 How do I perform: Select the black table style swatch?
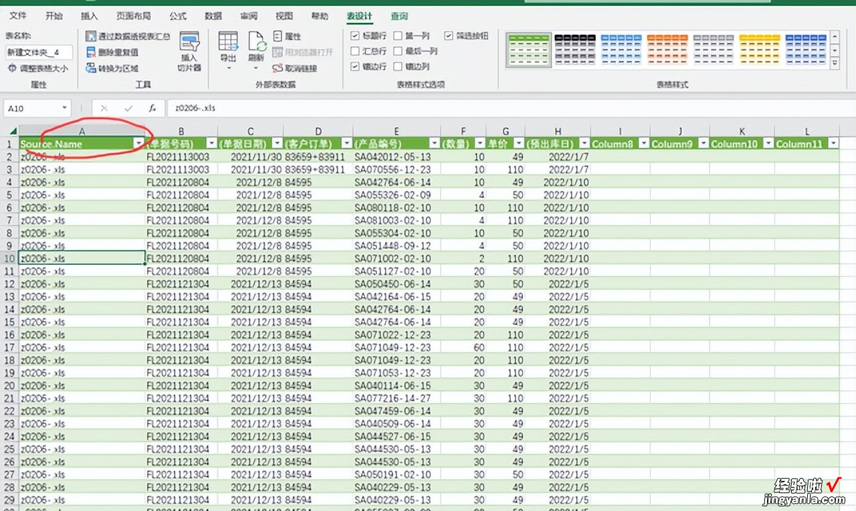[575, 49]
